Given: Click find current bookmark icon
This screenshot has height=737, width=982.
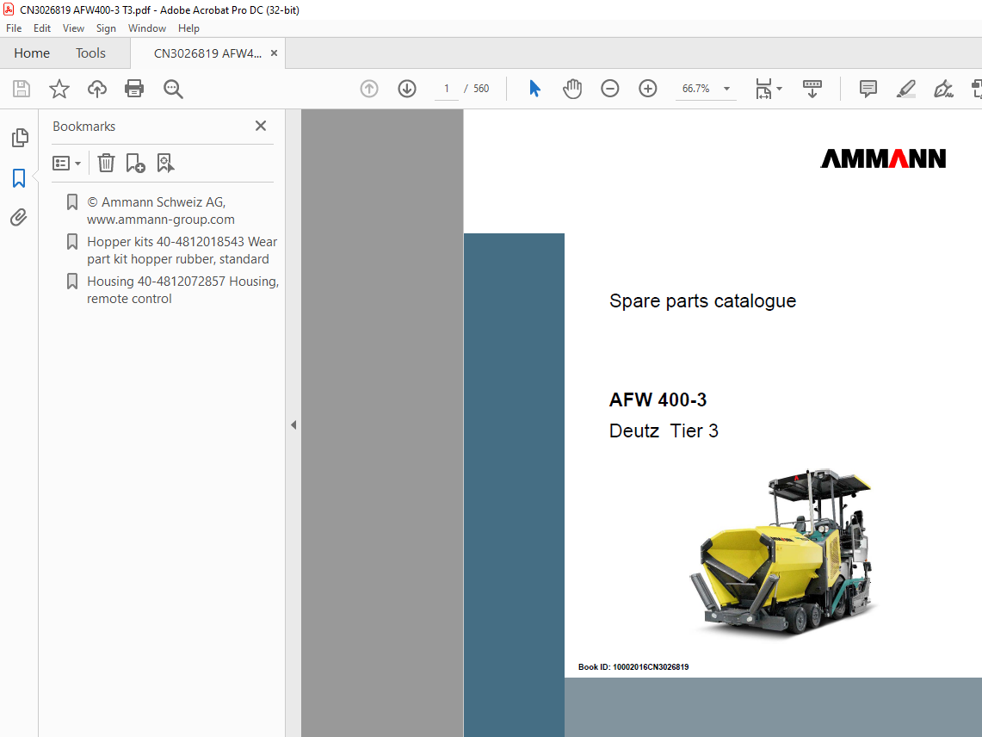Looking at the screenshot, I should coord(165,163).
